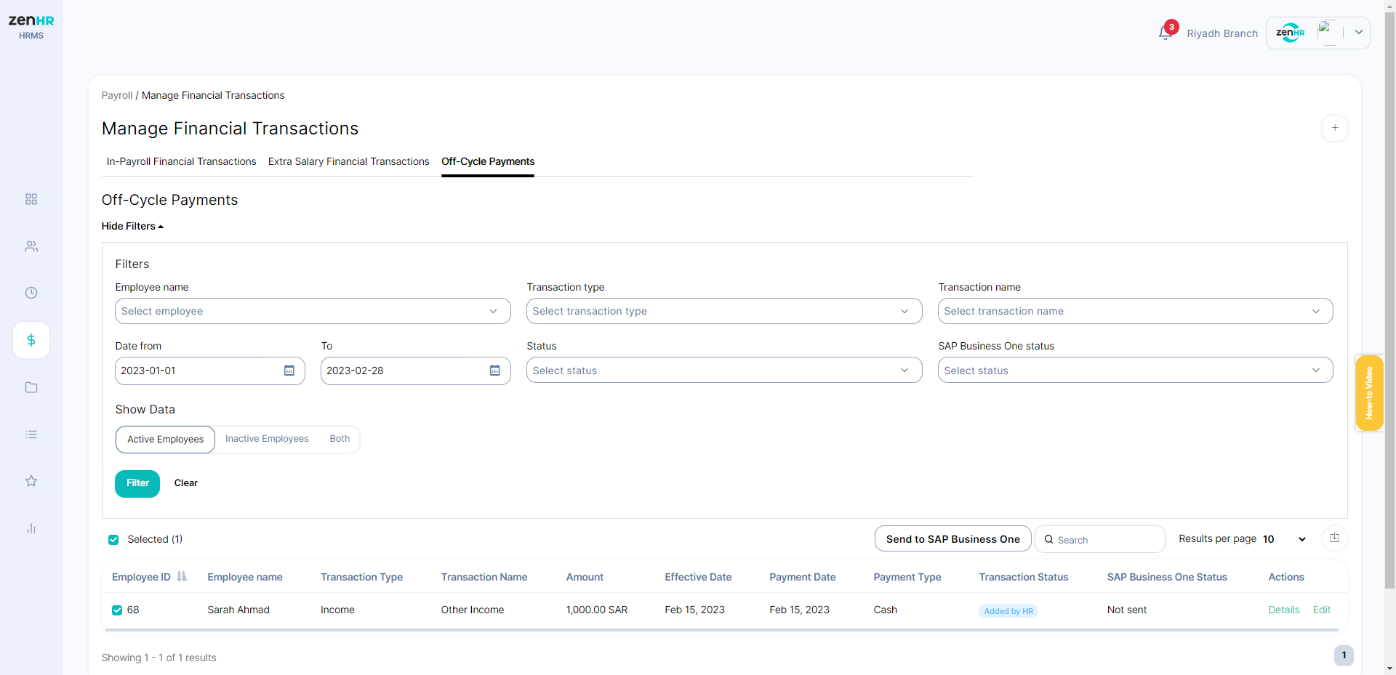Click the To date input field
This screenshot has height=675, width=1396.
pyautogui.click(x=415, y=371)
